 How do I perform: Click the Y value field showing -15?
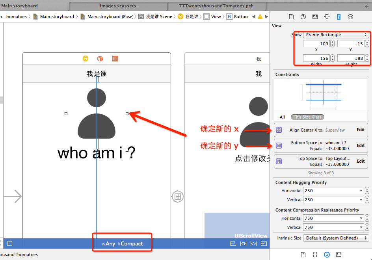click(x=351, y=44)
